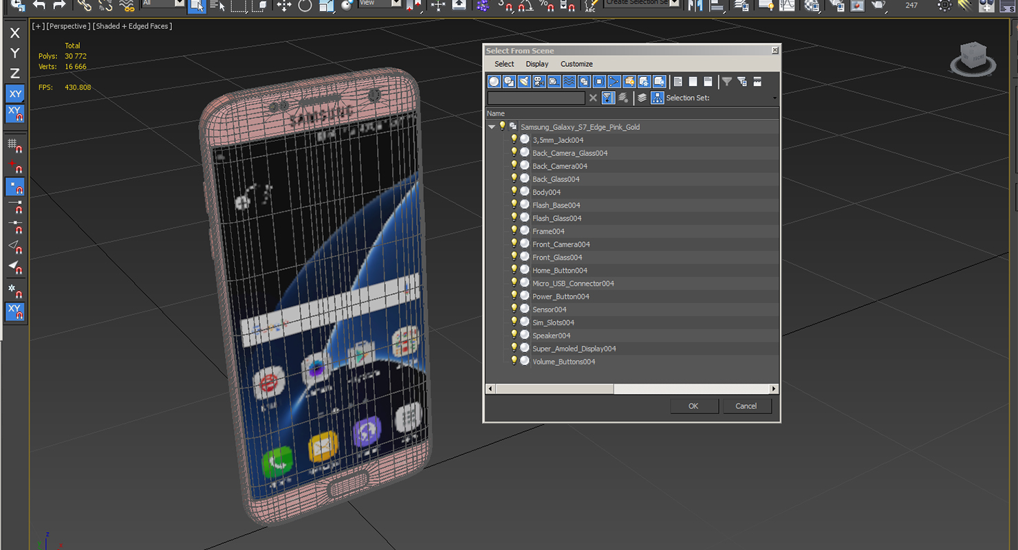Toggle Display Geometry filter
This screenshot has height=550, width=1018.
(494, 82)
